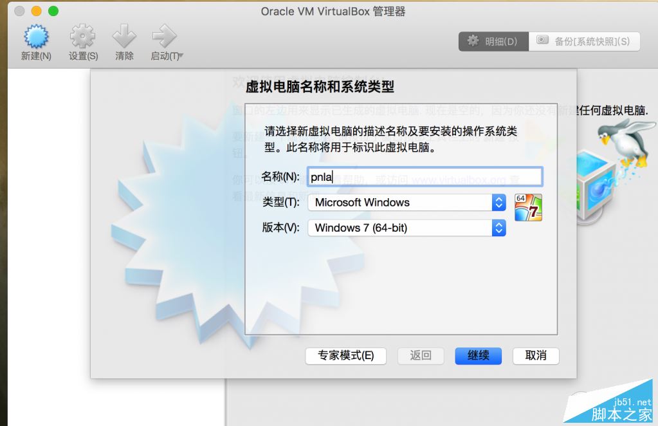The width and height of the screenshot is (658, 426).
Task: Click the New (新建) starburst icon
Action: (x=36, y=36)
